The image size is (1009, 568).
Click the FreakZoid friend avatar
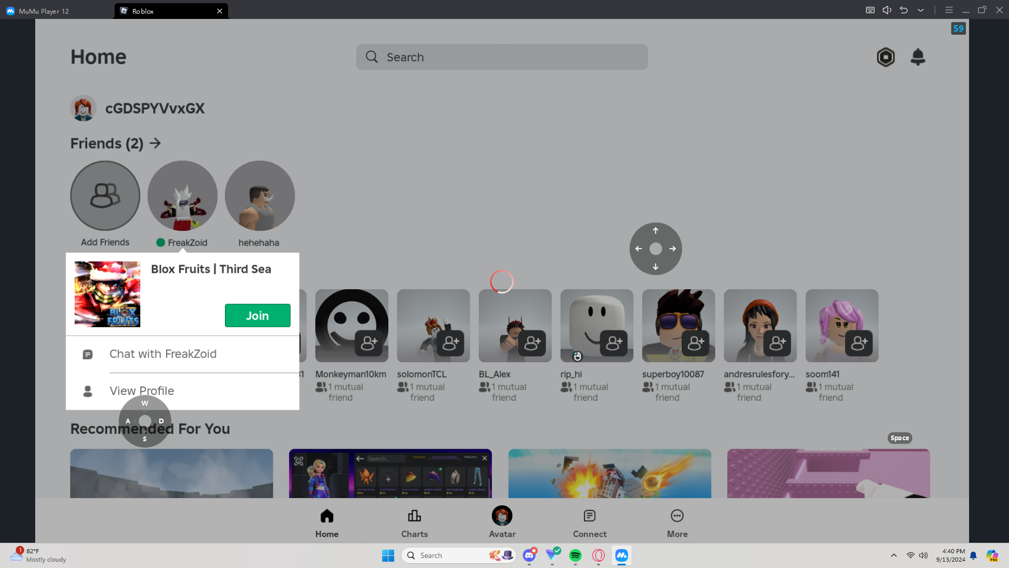tap(182, 196)
